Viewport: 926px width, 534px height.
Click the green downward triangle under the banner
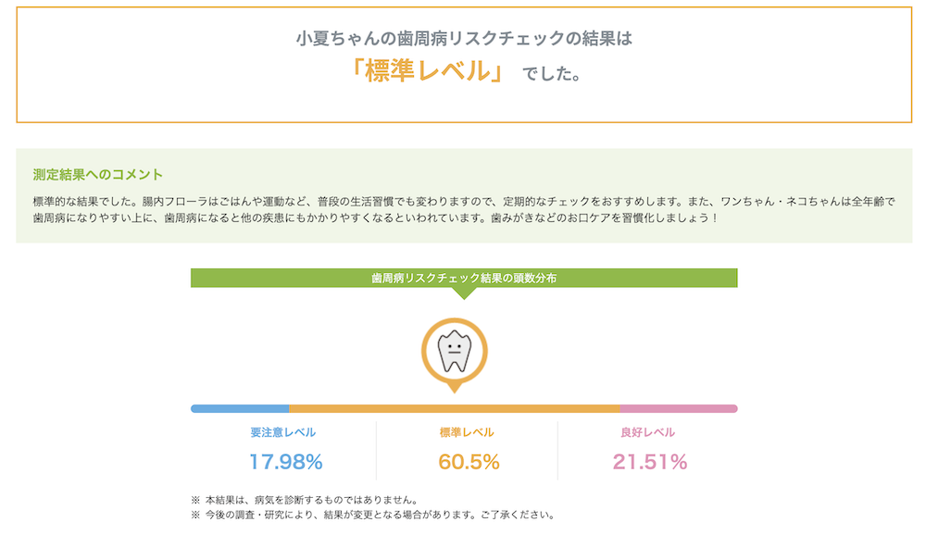(464, 292)
